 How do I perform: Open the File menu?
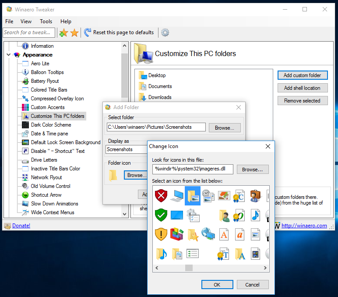9,21
